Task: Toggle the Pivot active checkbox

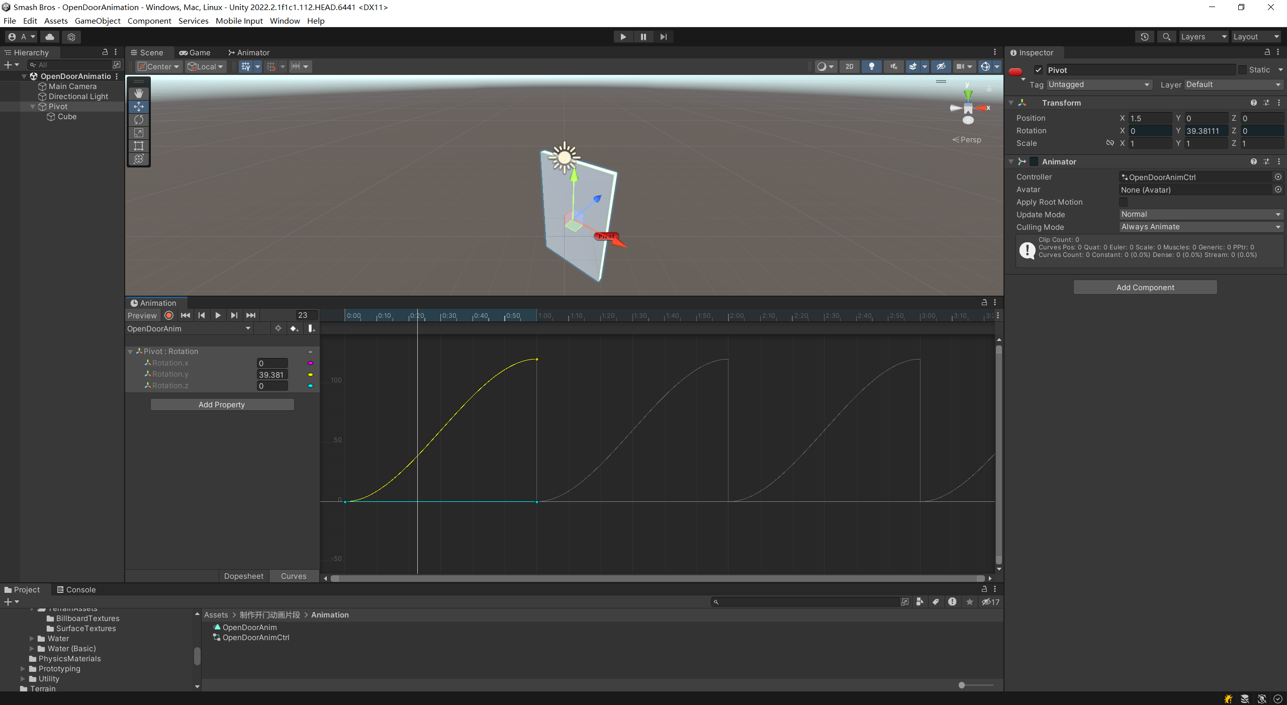Action: click(x=1038, y=70)
